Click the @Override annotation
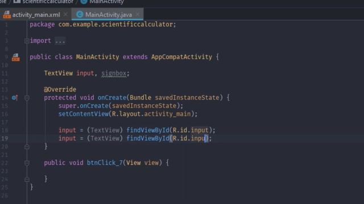Image resolution: width=364 pixels, height=204 pixels. point(60,90)
